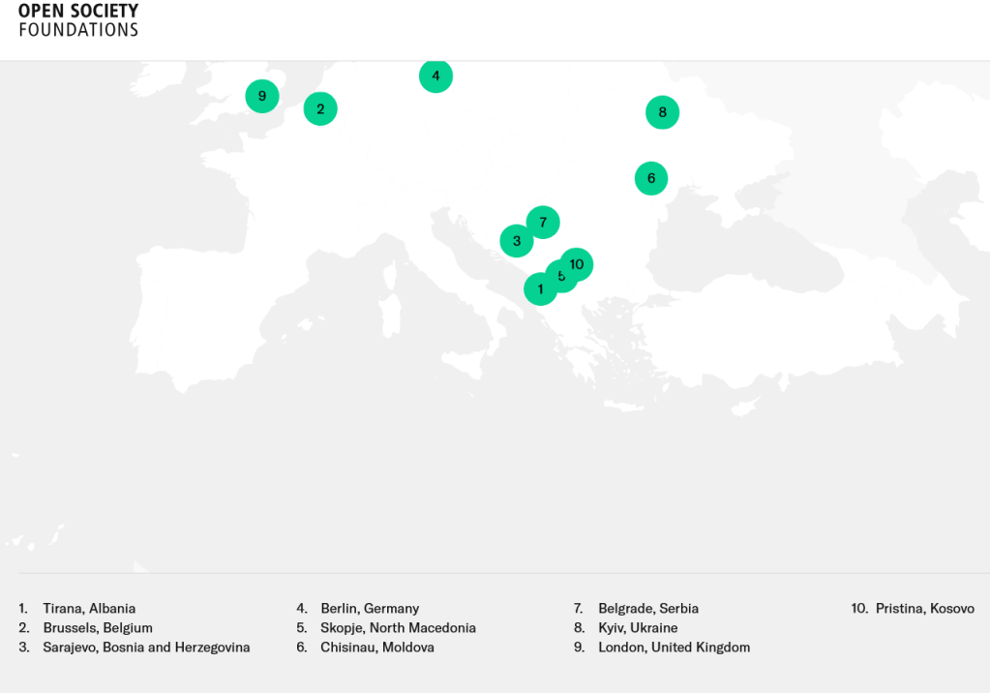Select marker 1 over Tirana

539,289
